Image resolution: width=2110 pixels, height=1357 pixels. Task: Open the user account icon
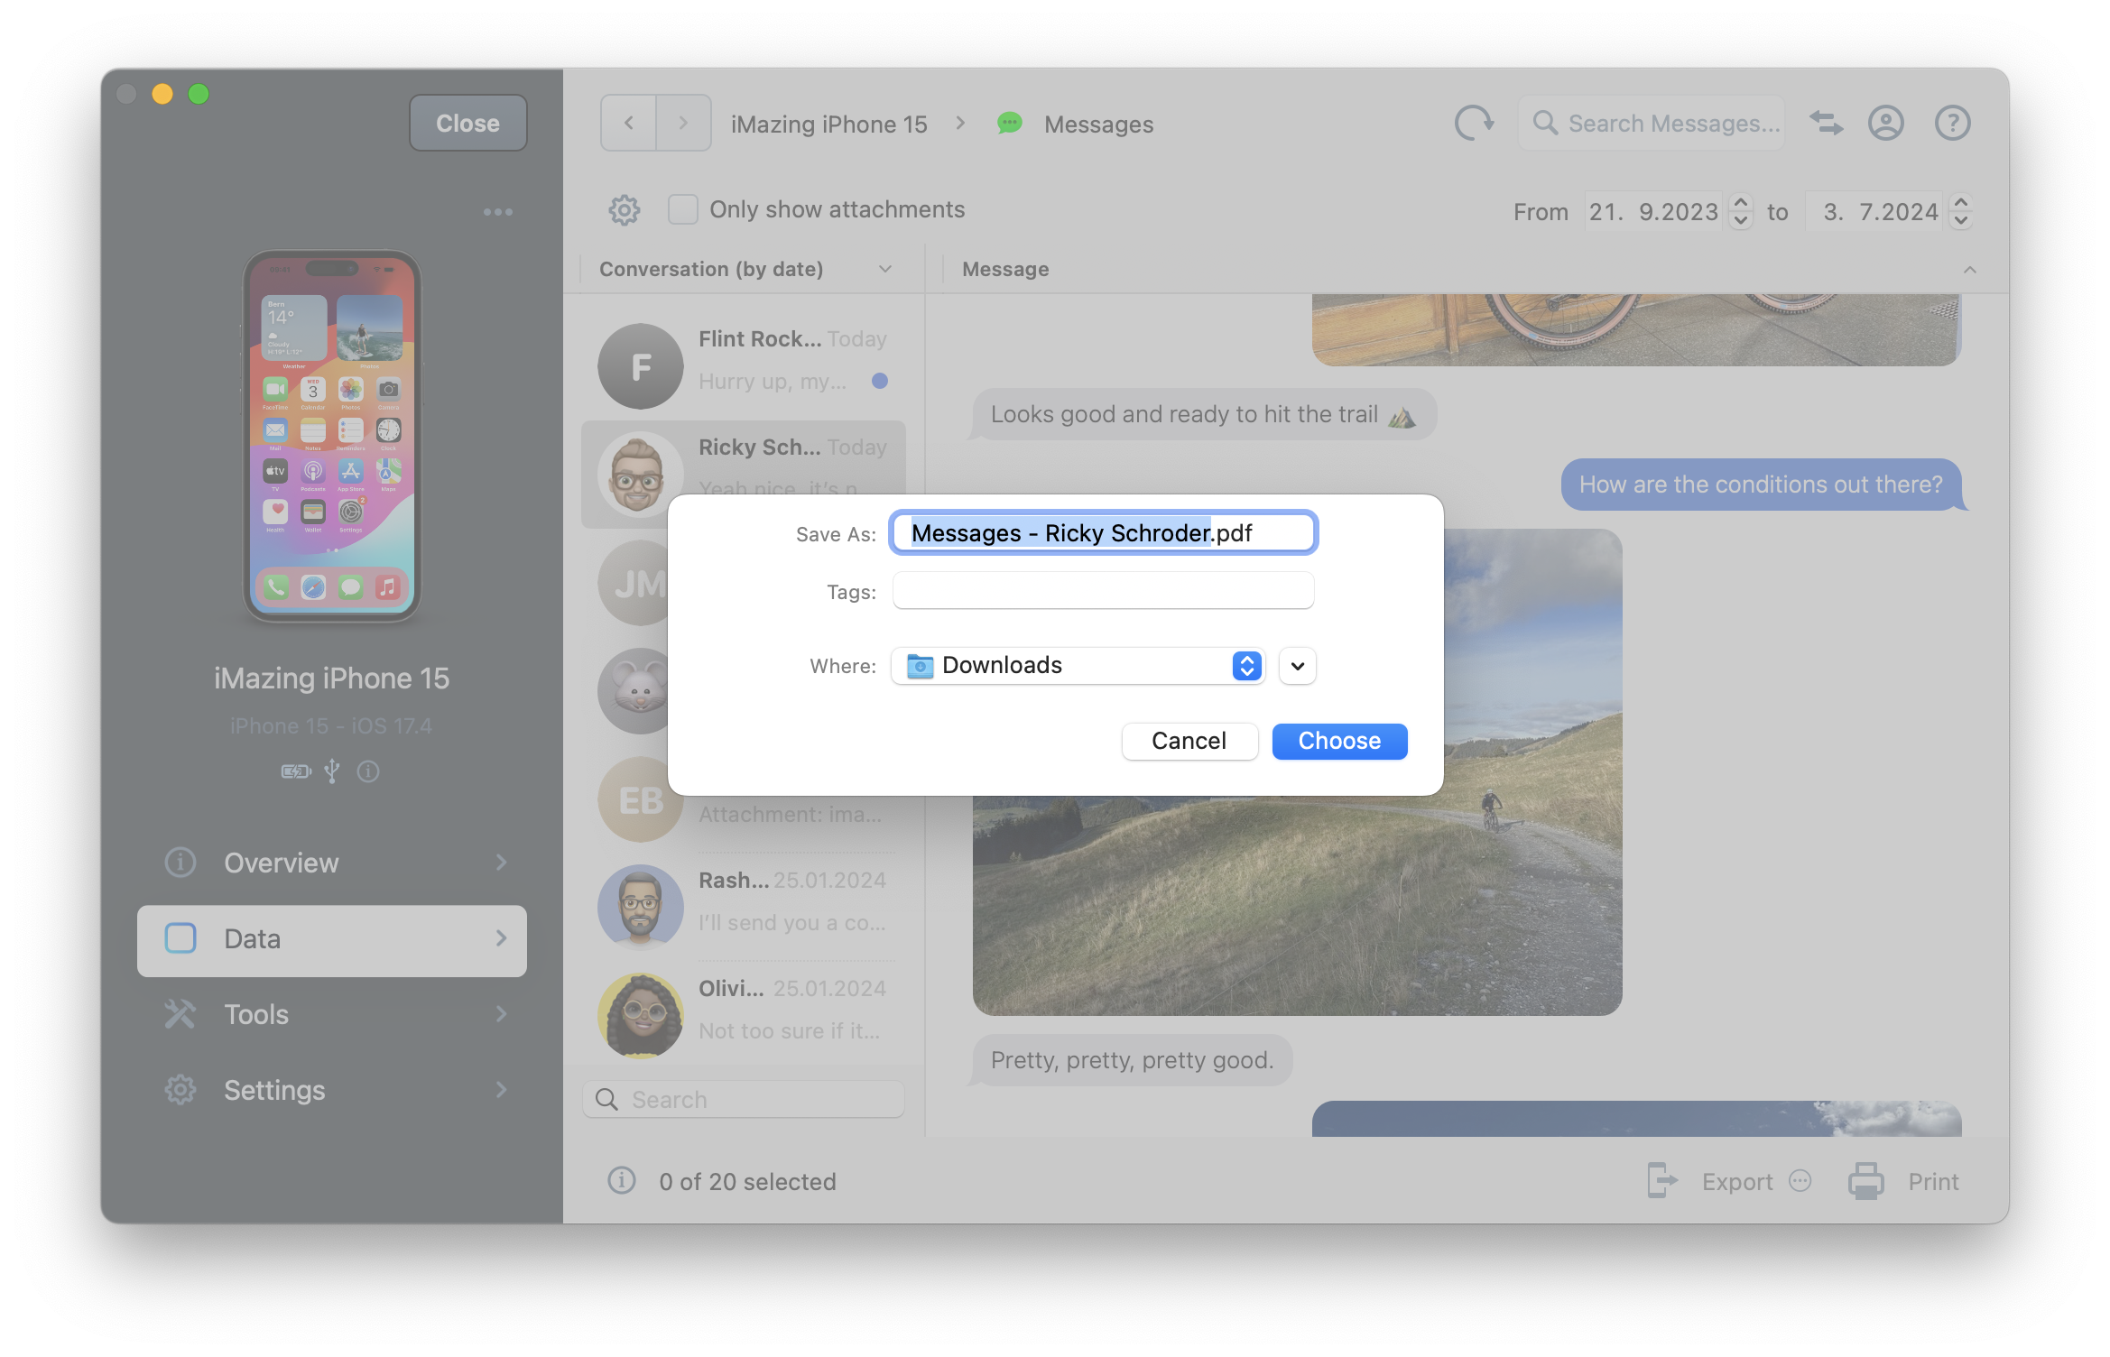pos(1886,123)
